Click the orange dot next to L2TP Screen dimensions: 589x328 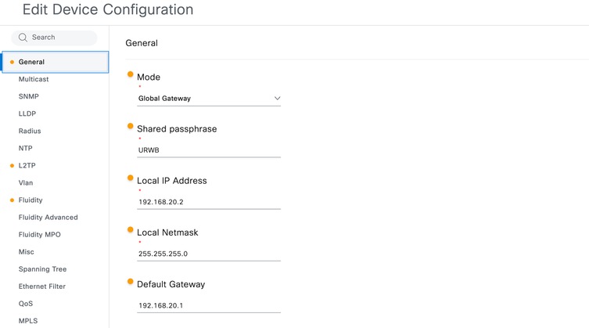(x=12, y=165)
